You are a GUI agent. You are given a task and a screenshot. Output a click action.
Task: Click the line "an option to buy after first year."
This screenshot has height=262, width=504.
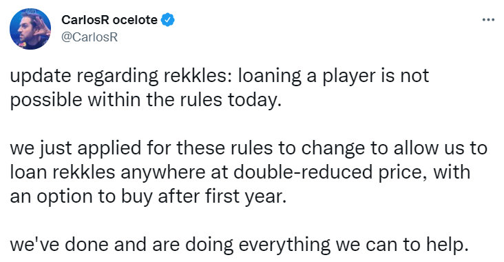(148, 196)
